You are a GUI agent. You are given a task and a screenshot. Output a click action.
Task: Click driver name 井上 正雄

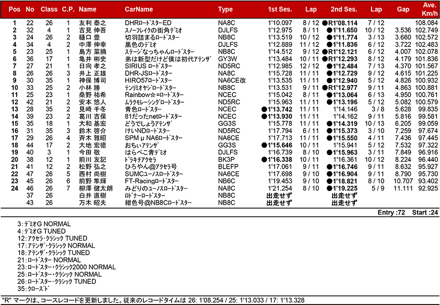[92, 73]
